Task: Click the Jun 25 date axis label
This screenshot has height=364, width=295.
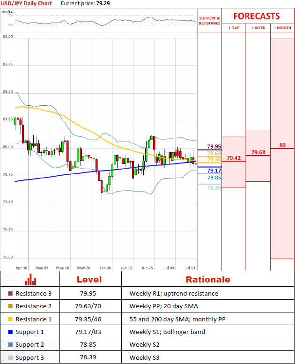Action: coord(147,268)
